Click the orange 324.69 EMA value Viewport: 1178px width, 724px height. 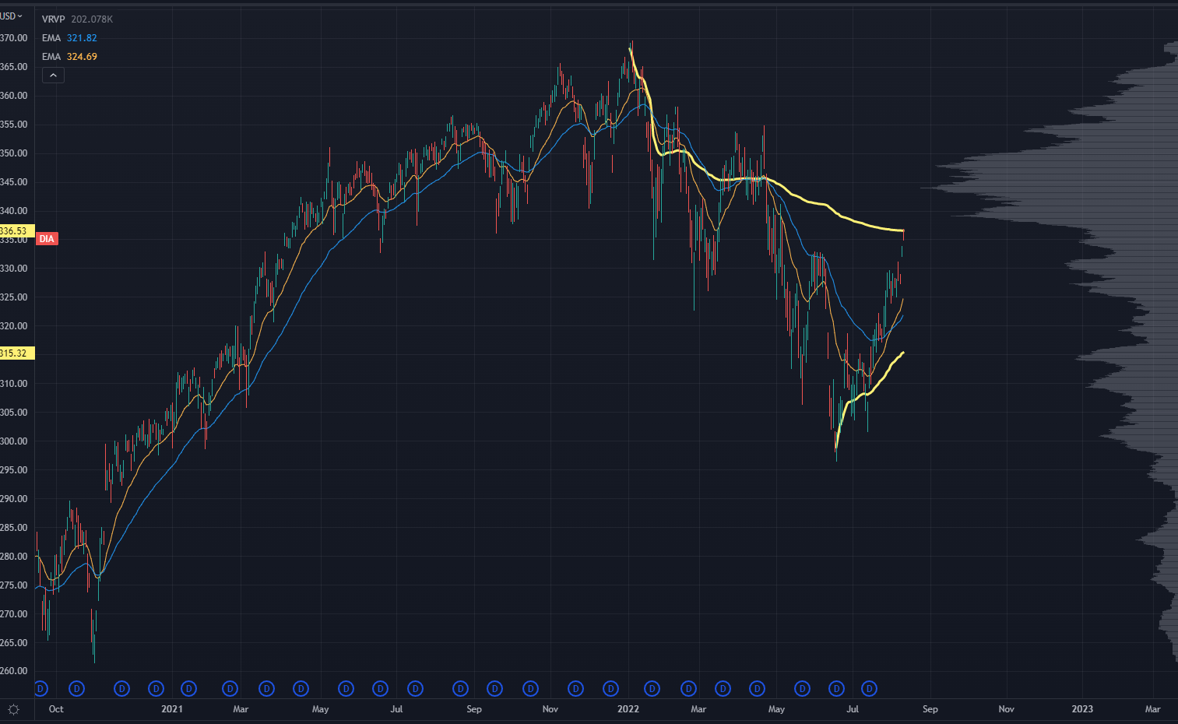click(x=82, y=57)
